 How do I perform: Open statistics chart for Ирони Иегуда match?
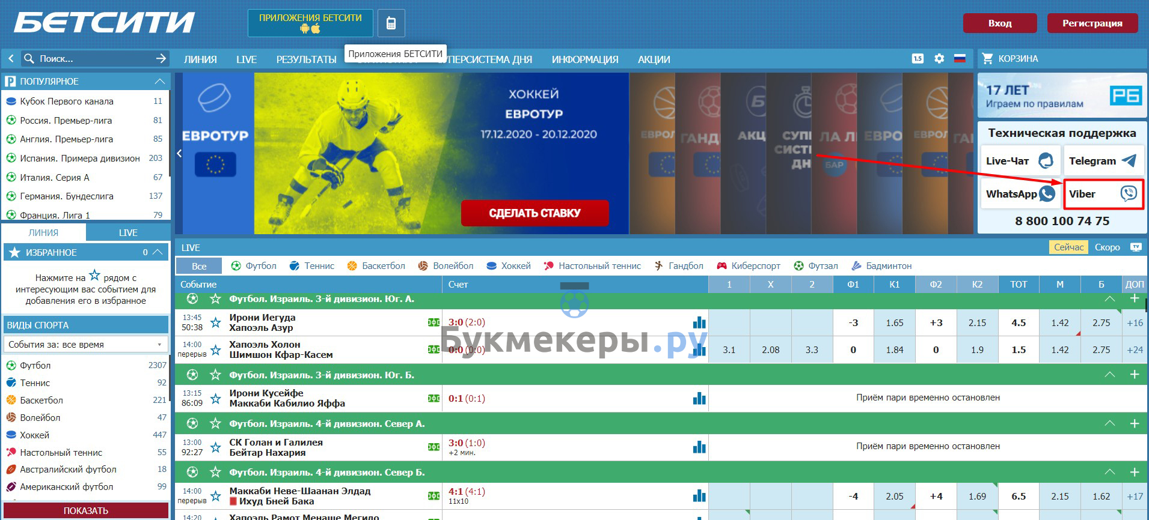pyautogui.click(x=699, y=322)
